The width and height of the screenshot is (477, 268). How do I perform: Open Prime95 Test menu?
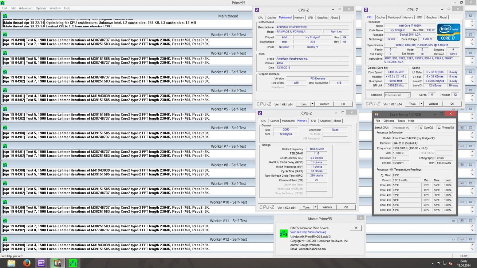4,8
